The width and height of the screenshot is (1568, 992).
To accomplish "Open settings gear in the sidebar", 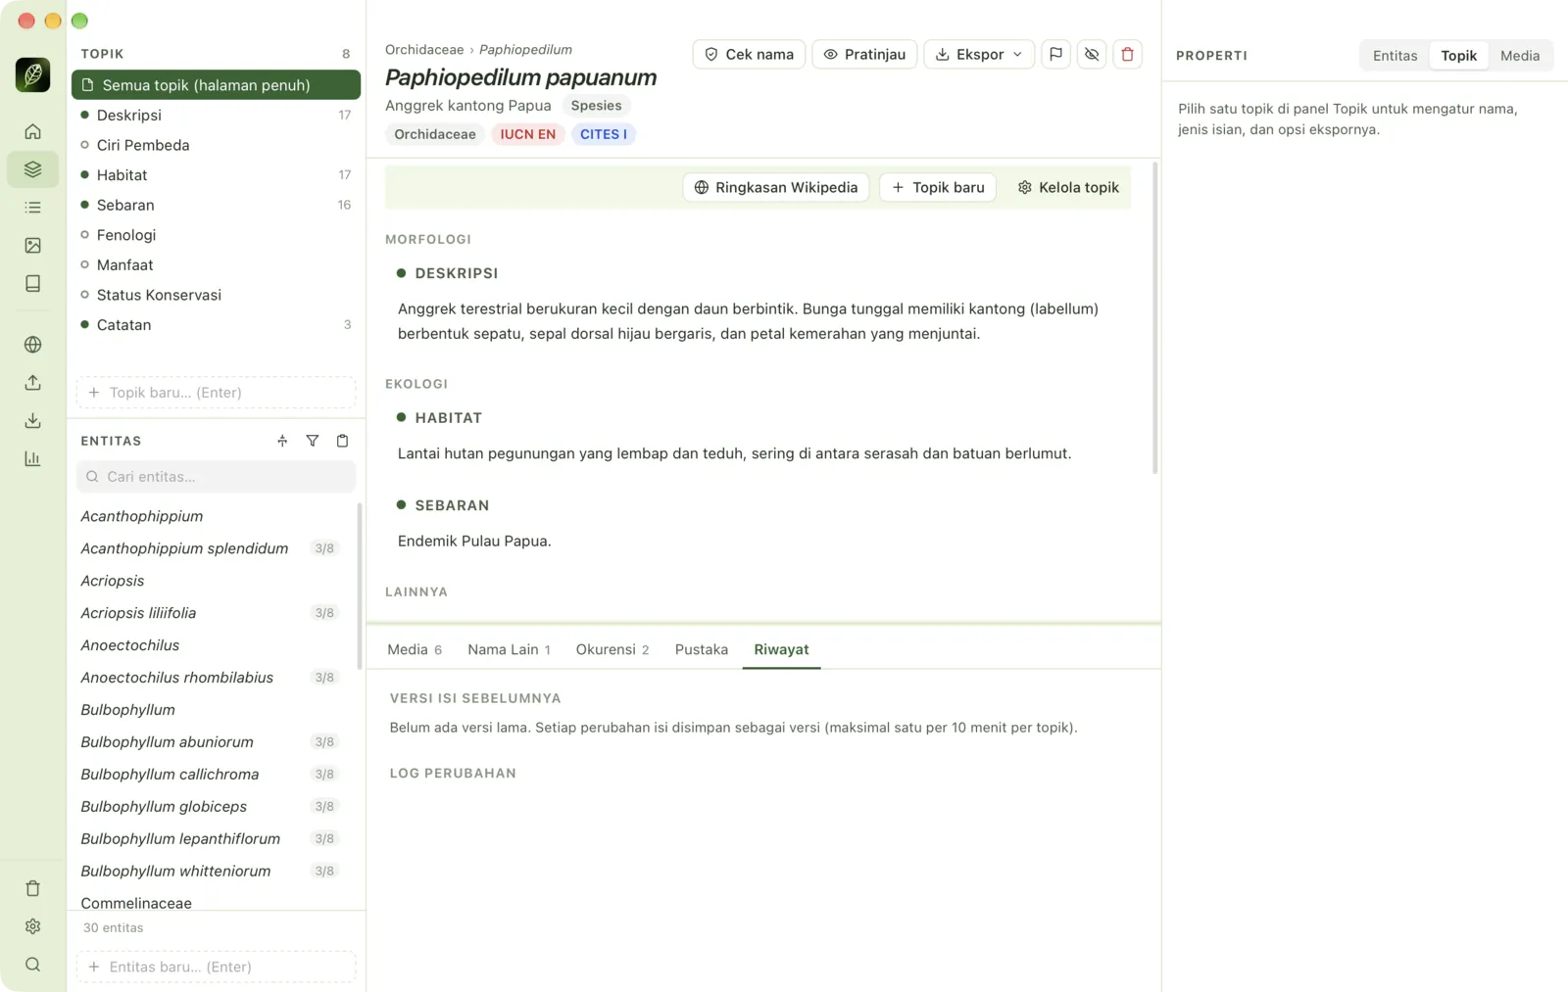I will [x=32, y=926].
